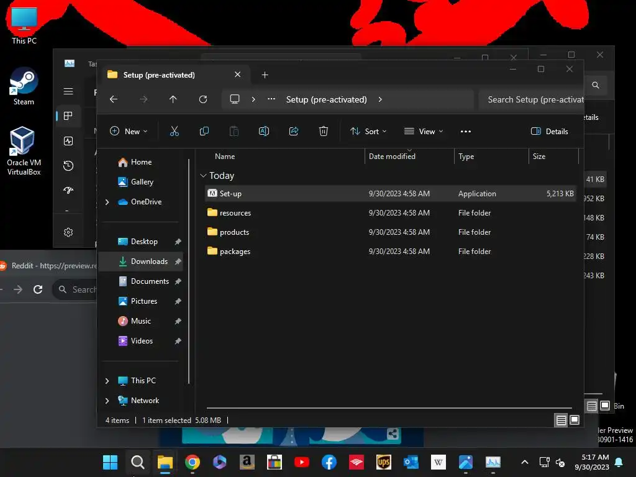The height and width of the screenshot is (477, 636).
Task: Open Task Manager Startup apps icon
Action: (x=68, y=190)
